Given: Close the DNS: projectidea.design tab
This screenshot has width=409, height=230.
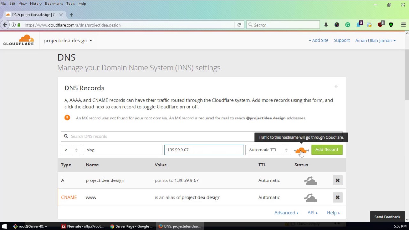Looking at the screenshot, I should (61, 15).
